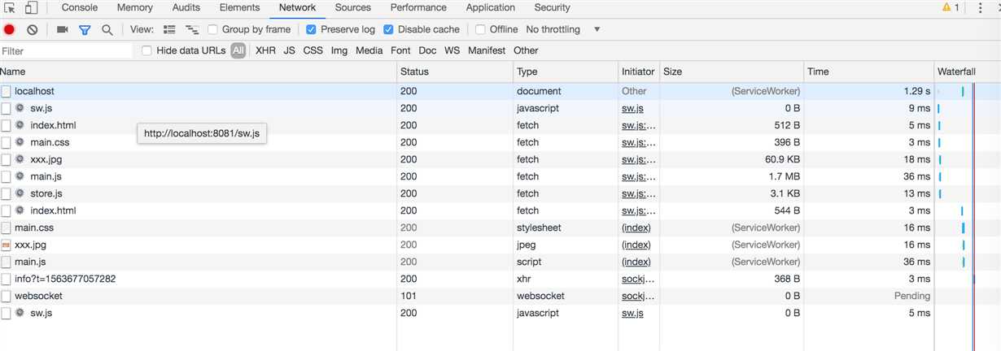Clear the network log
The image size is (1001, 351).
pyautogui.click(x=33, y=29)
